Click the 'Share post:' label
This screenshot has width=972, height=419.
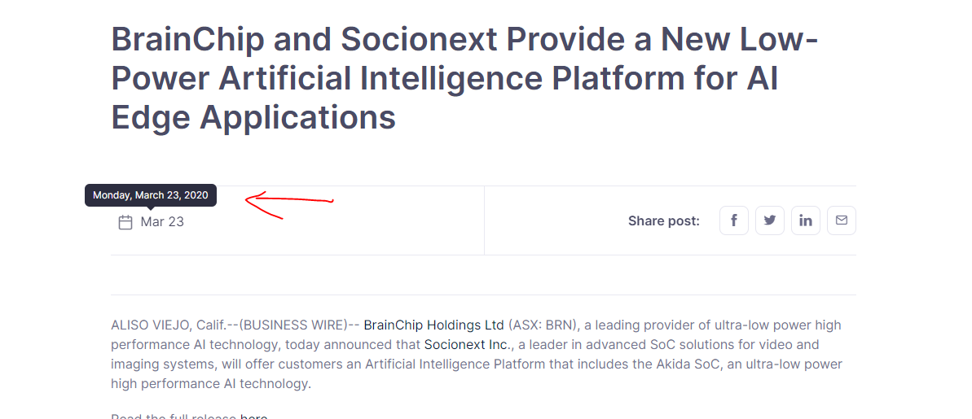(x=663, y=220)
